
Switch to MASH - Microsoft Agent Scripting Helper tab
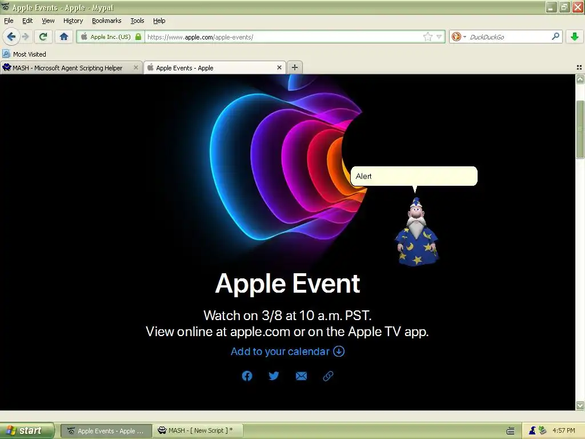click(67, 67)
